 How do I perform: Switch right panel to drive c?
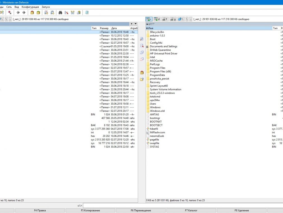point(149,19)
